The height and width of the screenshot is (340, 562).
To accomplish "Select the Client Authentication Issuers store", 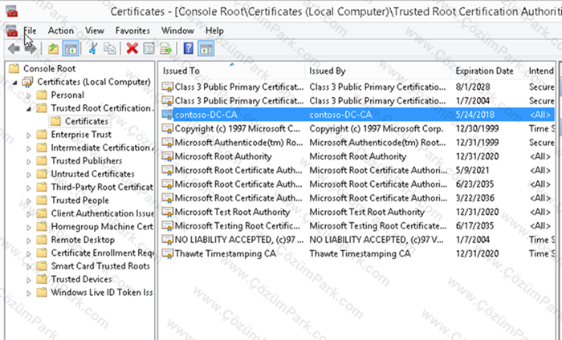I will click(102, 213).
